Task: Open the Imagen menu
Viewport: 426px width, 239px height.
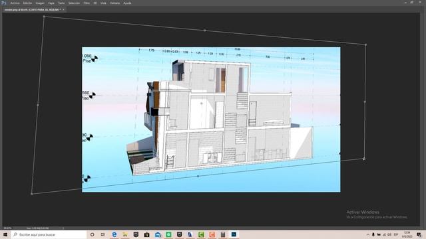Action: point(40,3)
